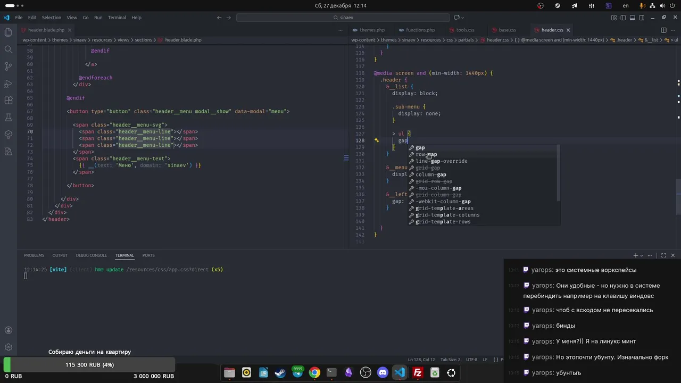This screenshot has width=681, height=383.
Task: Choose line-gap-override suggestion
Action: (484, 161)
